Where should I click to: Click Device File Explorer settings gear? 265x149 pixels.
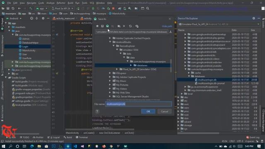(254, 18)
